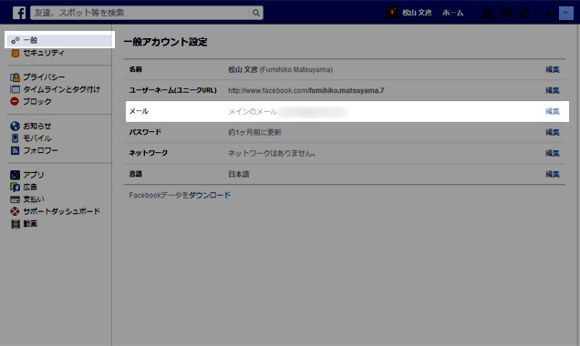Image resolution: width=580 pixels, height=346 pixels.
Task: Edit the メール row
Action: pos(553,111)
